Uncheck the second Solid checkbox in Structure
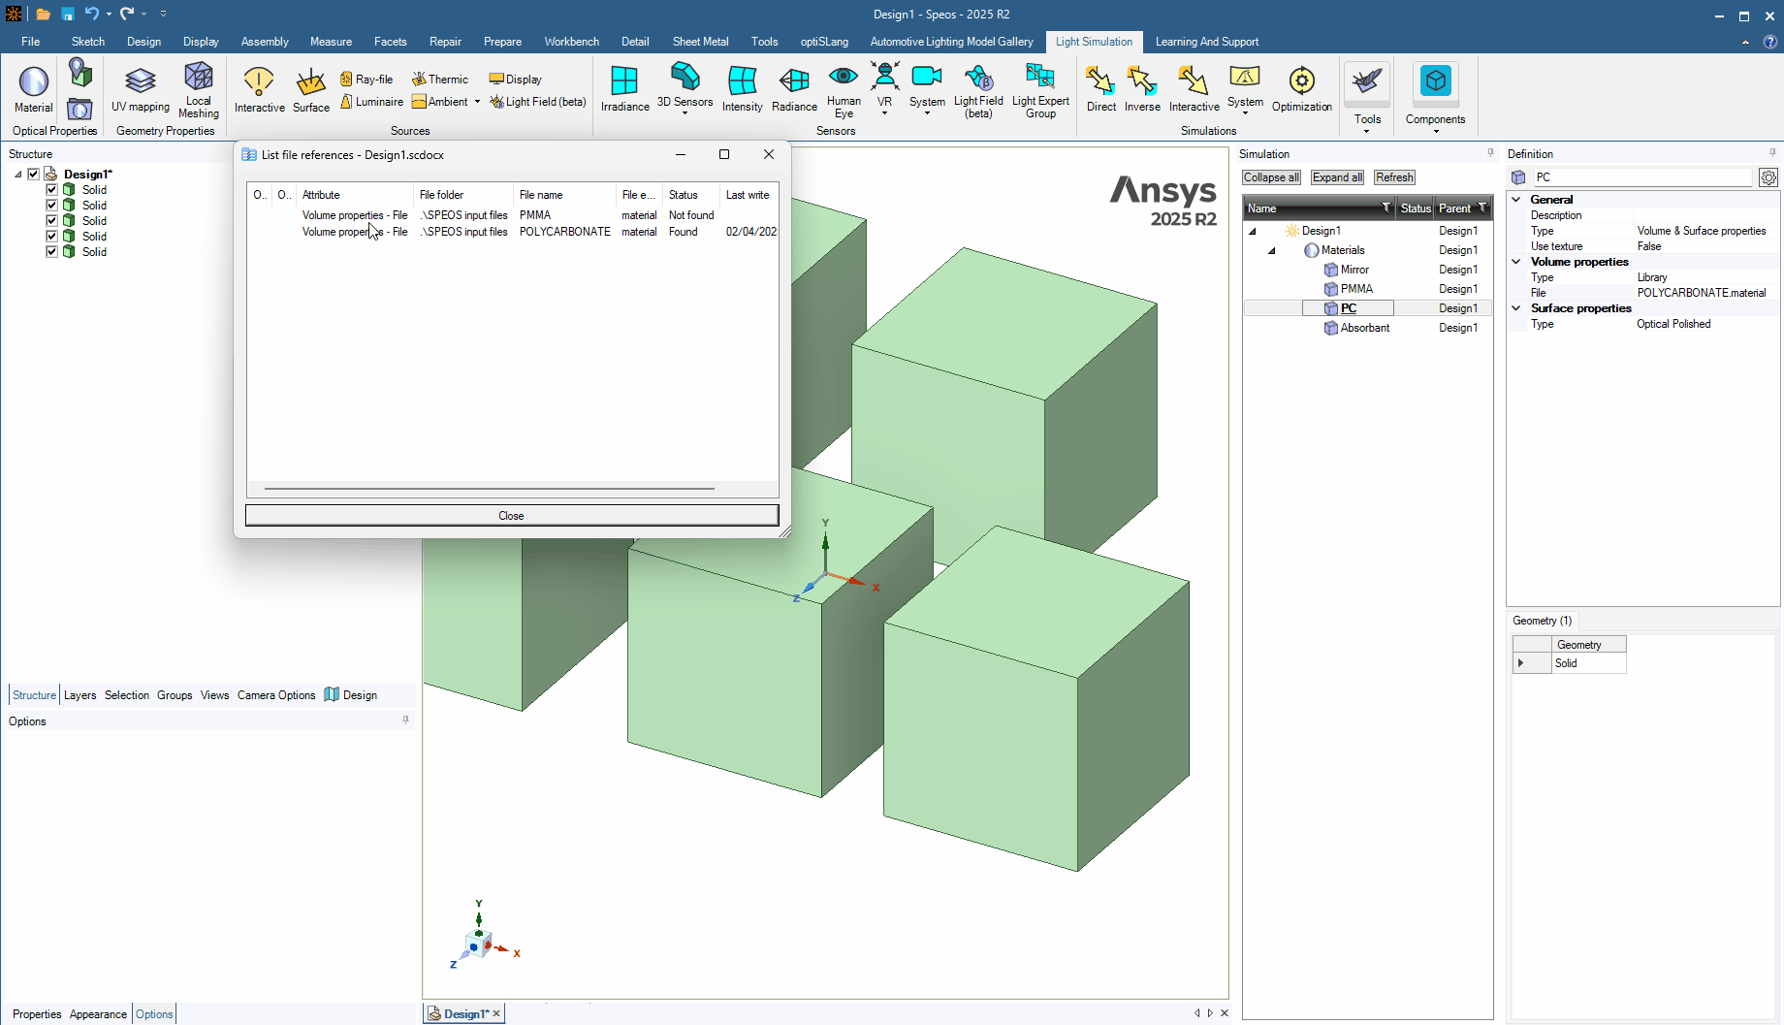Viewport: 1784px width, 1025px height. pyautogui.click(x=52, y=206)
